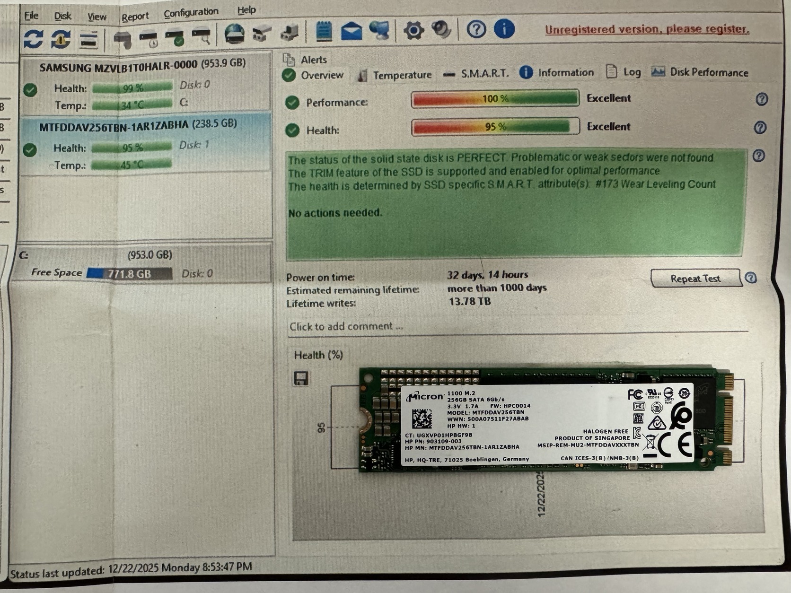This screenshot has height=593, width=791.
Task: Switch to the Temperature tab
Action: (395, 75)
